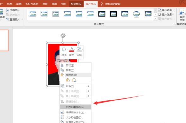Click the bottom-left resize handle of the picture

[47, 86]
